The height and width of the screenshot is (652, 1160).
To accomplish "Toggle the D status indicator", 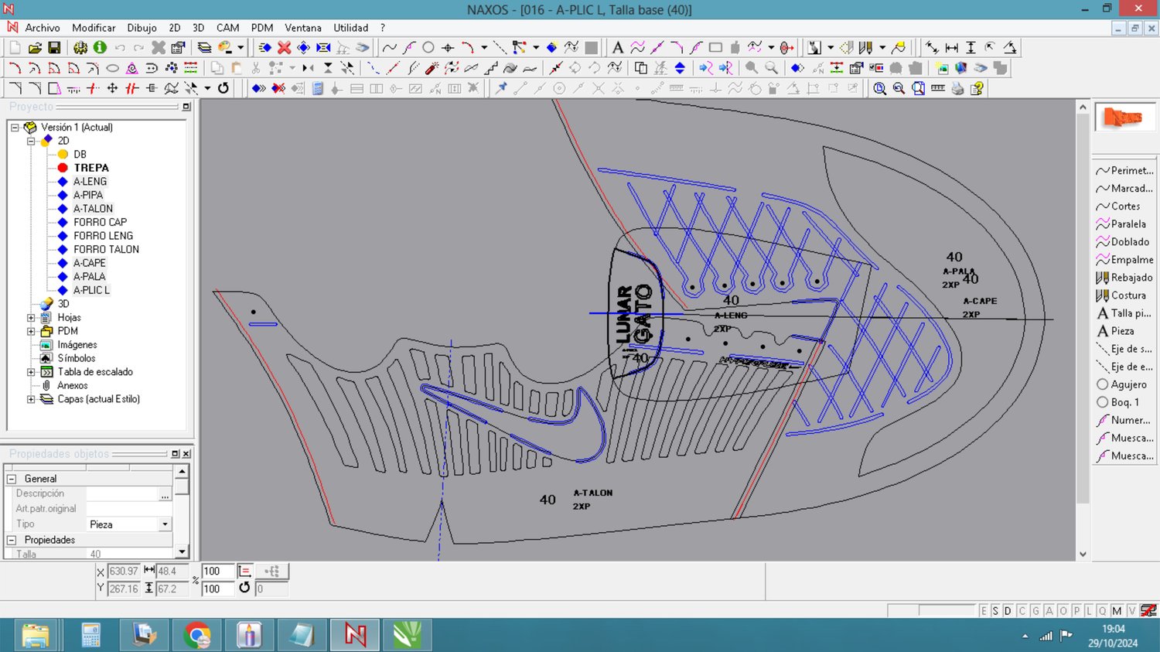I will tap(1008, 611).
